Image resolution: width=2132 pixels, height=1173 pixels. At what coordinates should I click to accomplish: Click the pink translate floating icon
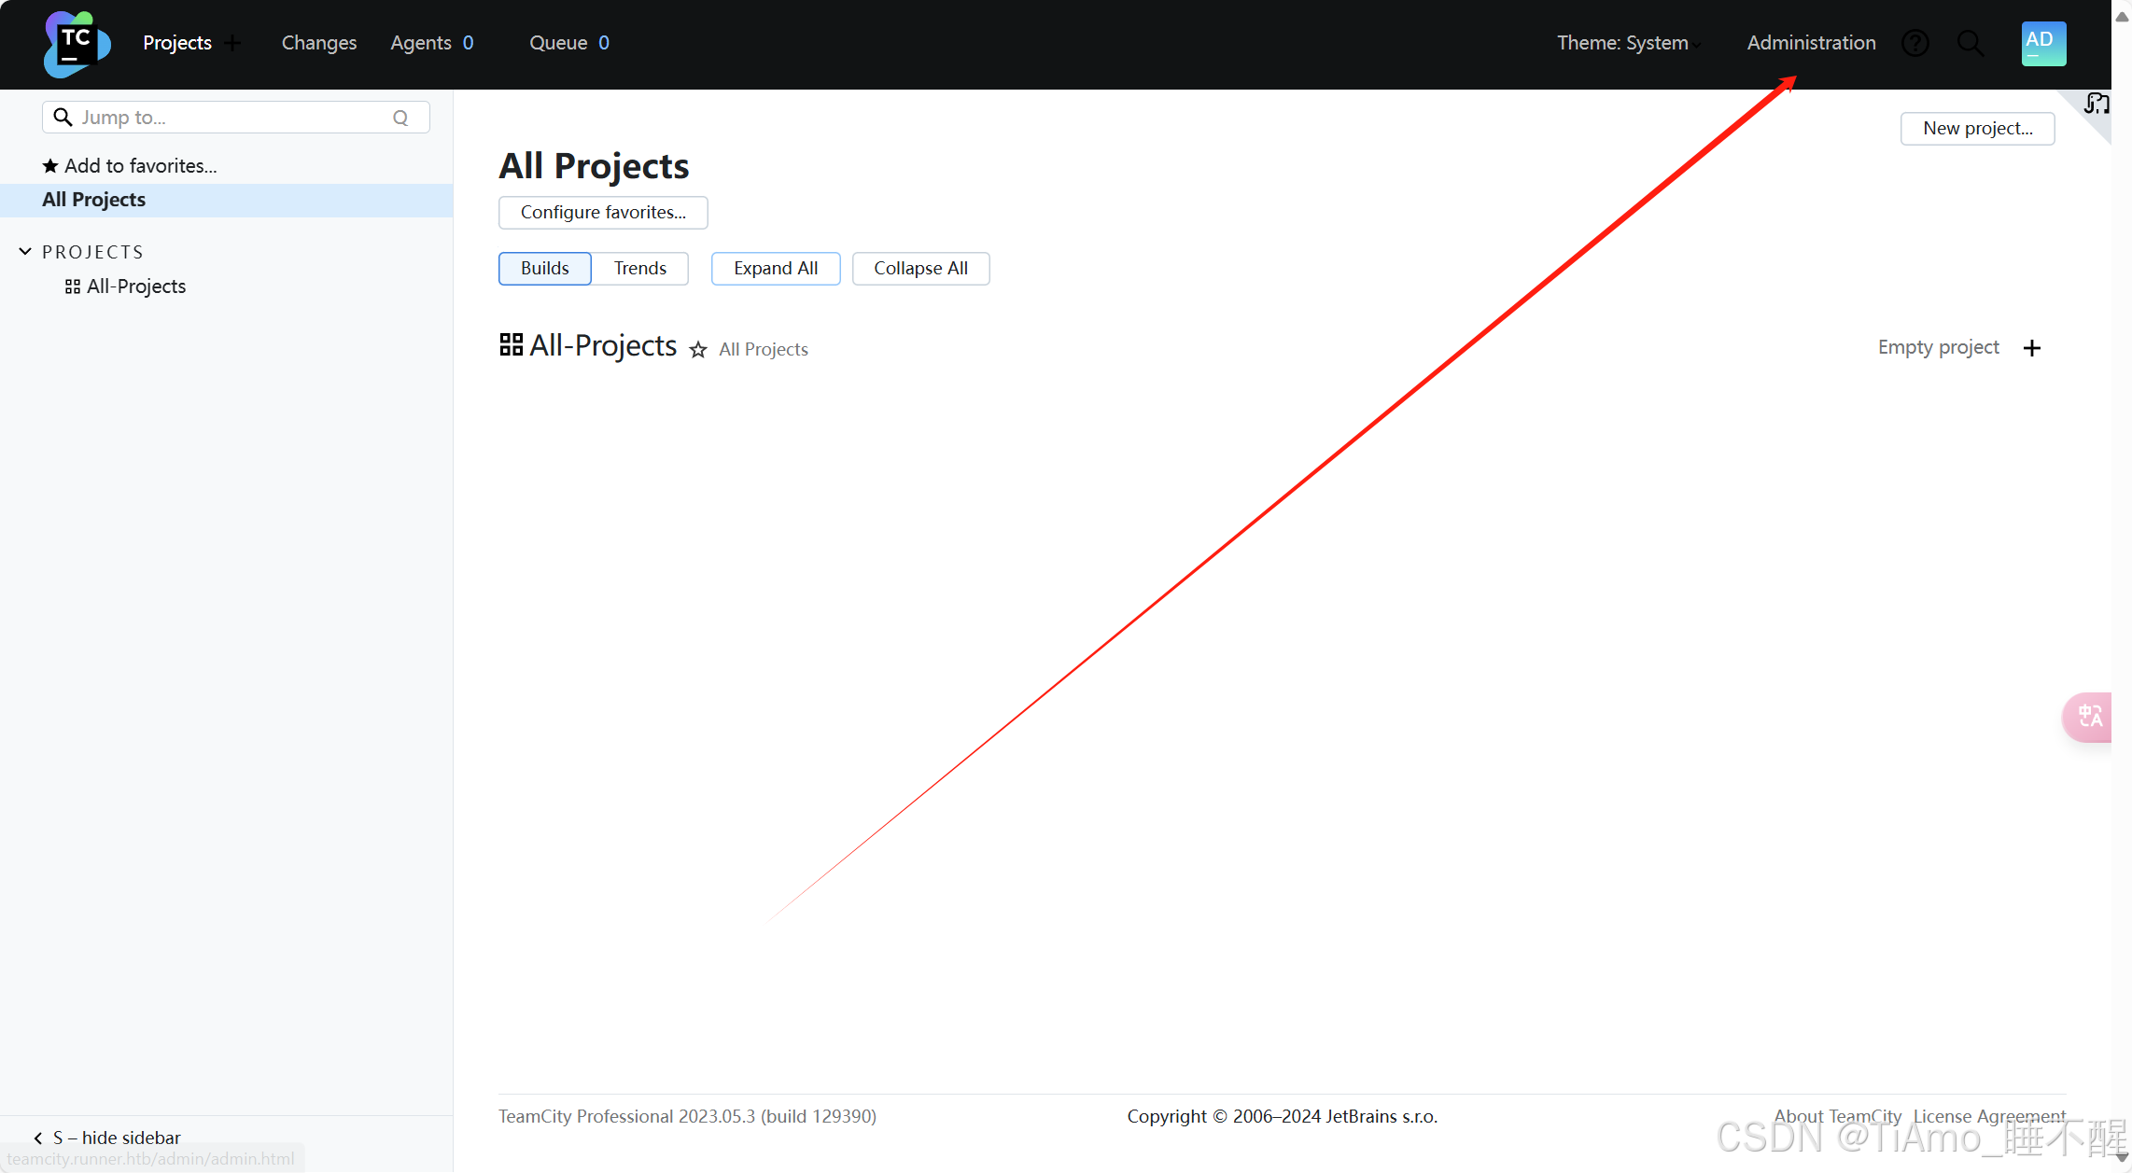[x=2088, y=717]
